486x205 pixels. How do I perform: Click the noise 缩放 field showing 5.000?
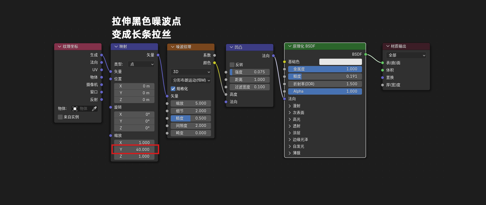(x=191, y=103)
